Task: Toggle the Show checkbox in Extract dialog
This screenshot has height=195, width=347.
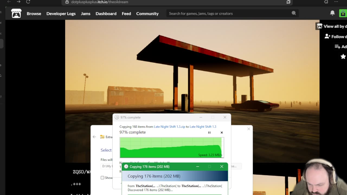Action: (102, 178)
